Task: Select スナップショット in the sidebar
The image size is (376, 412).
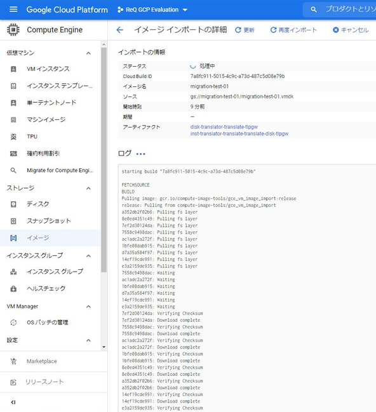Action: (x=49, y=221)
